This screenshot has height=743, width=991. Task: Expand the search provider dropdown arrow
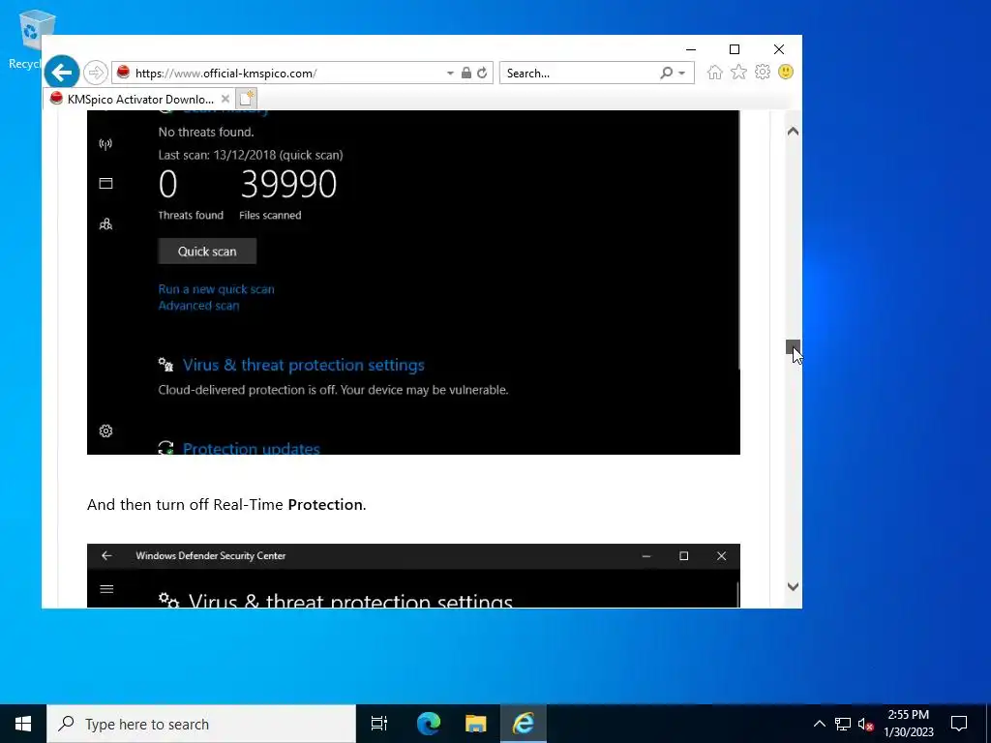point(682,74)
